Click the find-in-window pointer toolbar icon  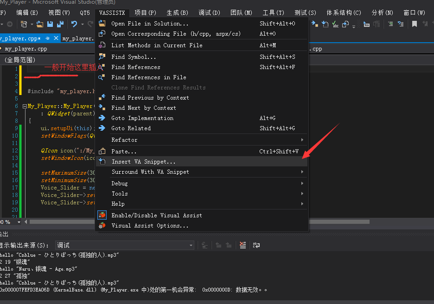point(366,25)
